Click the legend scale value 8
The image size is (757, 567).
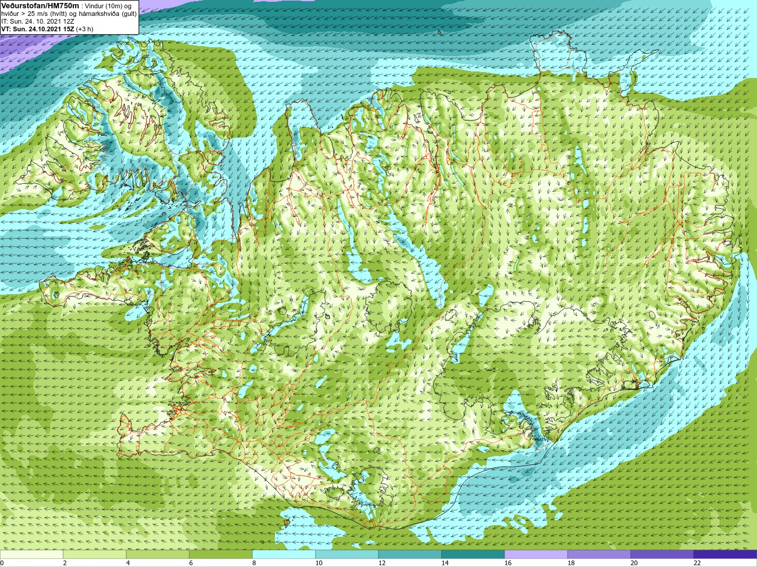click(x=254, y=563)
